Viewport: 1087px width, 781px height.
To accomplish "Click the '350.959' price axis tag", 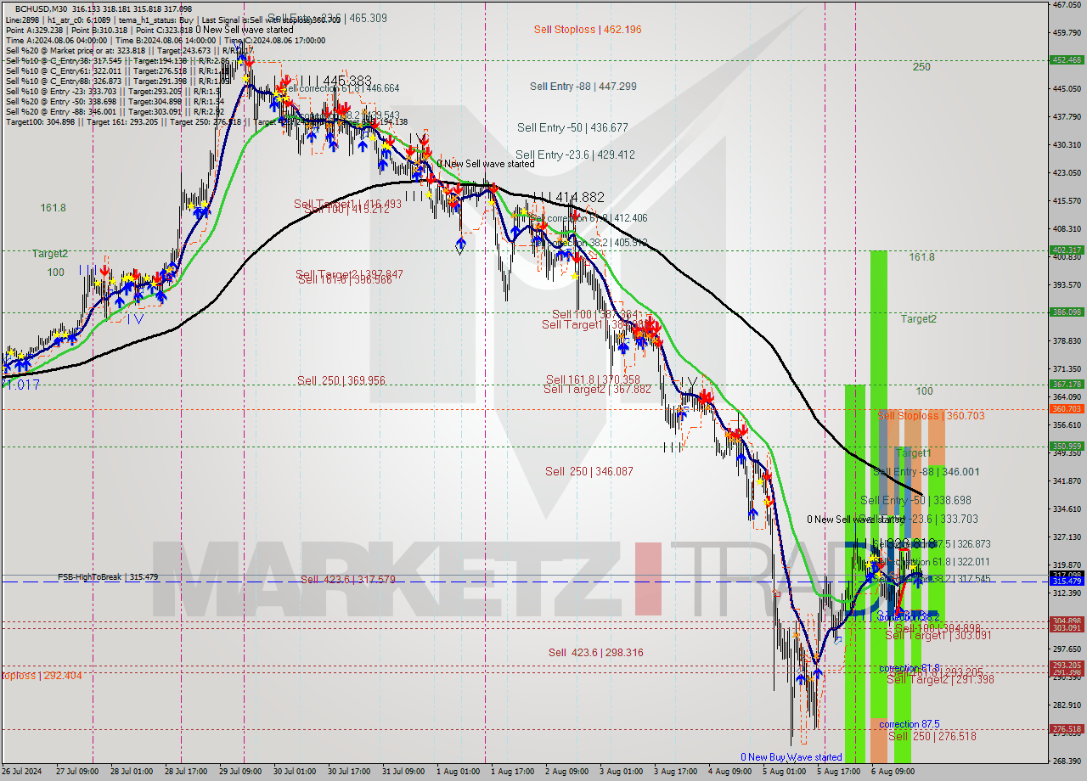I will (1067, 446).
